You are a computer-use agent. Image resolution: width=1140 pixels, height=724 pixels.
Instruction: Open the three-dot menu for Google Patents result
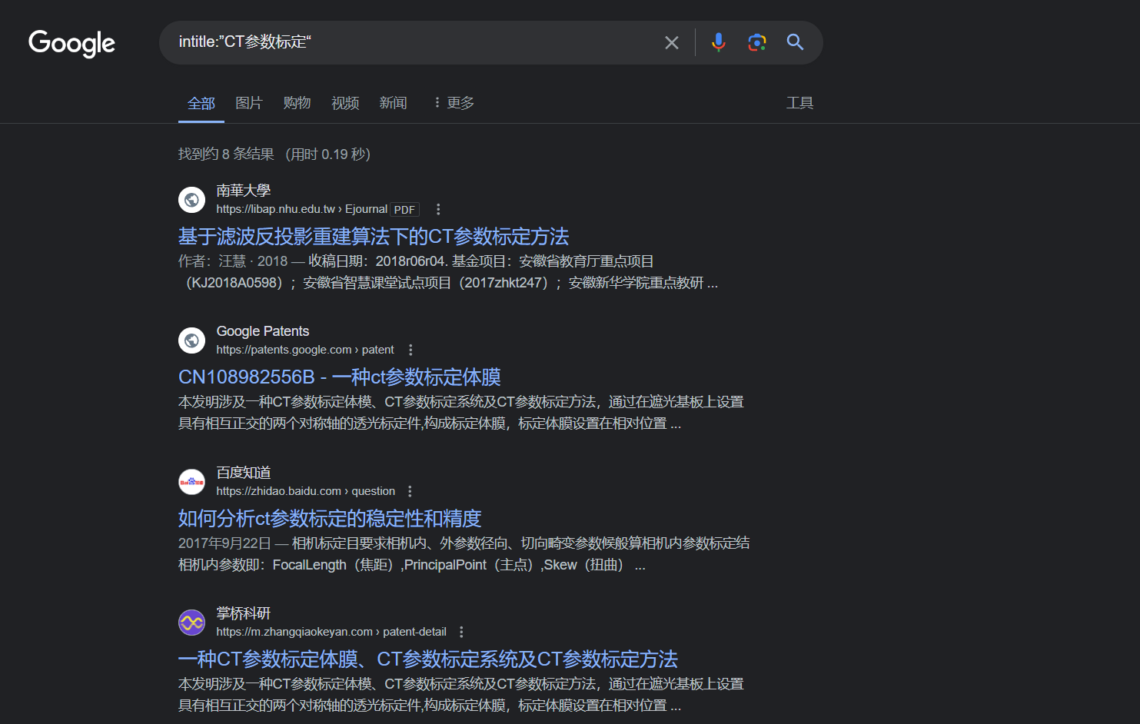click(x=410, y=350)
